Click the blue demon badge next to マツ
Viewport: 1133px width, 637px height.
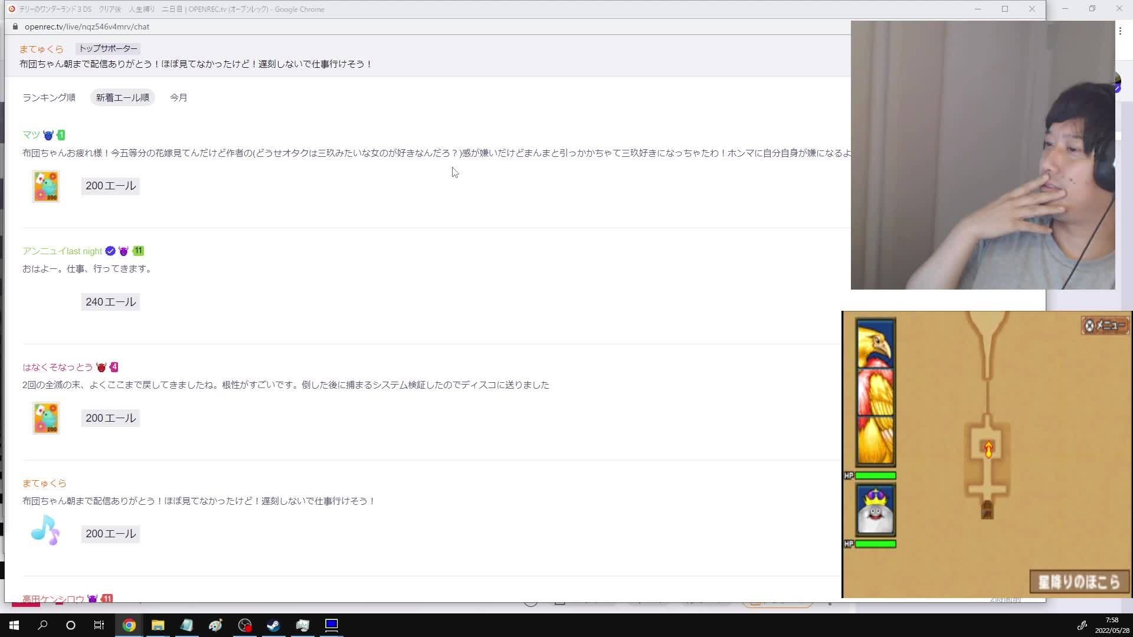[x=48, y=135]
